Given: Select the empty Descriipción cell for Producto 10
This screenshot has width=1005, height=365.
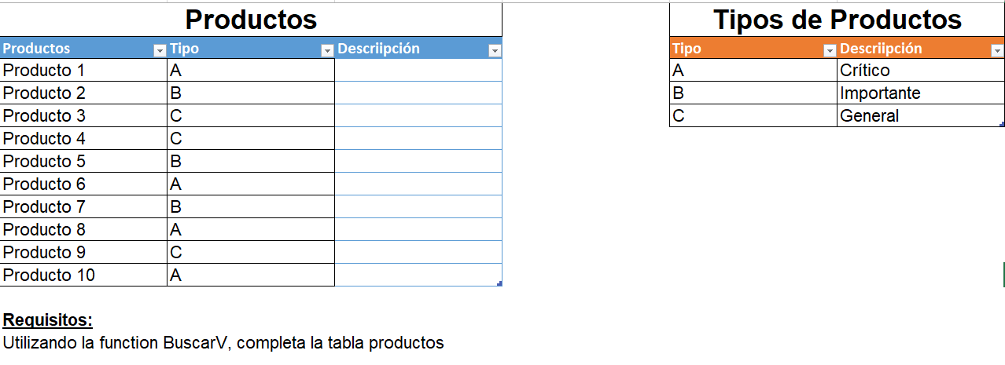Looking at the screenshot, I should [418, 275].
